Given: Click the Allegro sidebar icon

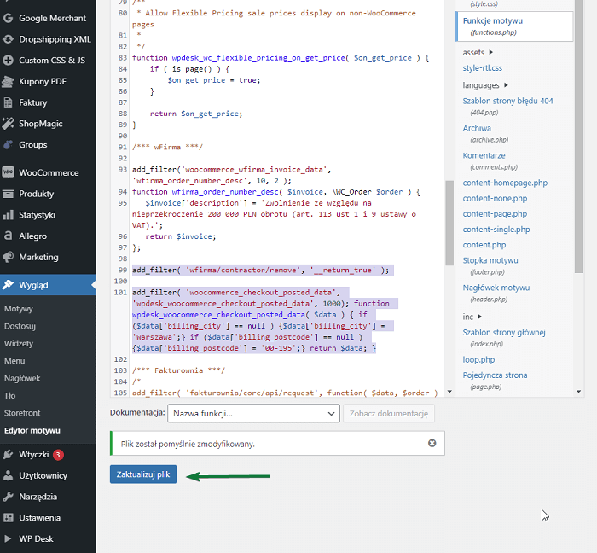Looking at the screenshot, I should [8, 236].
